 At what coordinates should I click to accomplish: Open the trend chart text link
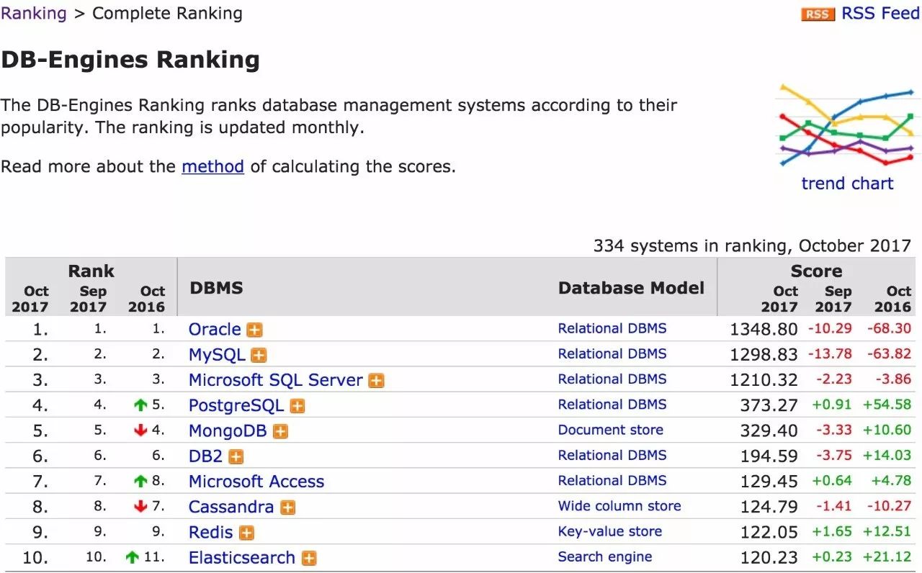click(x=847, y=183)
